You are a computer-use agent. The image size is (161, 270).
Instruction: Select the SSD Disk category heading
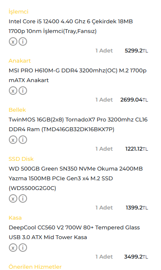[21, 159]
